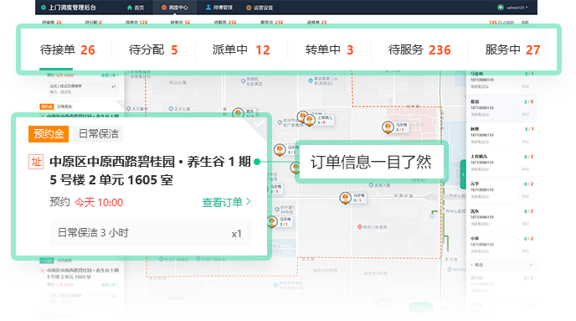
Task: Click the worker marker beside the red building area
Action: (x=388, y=127)
